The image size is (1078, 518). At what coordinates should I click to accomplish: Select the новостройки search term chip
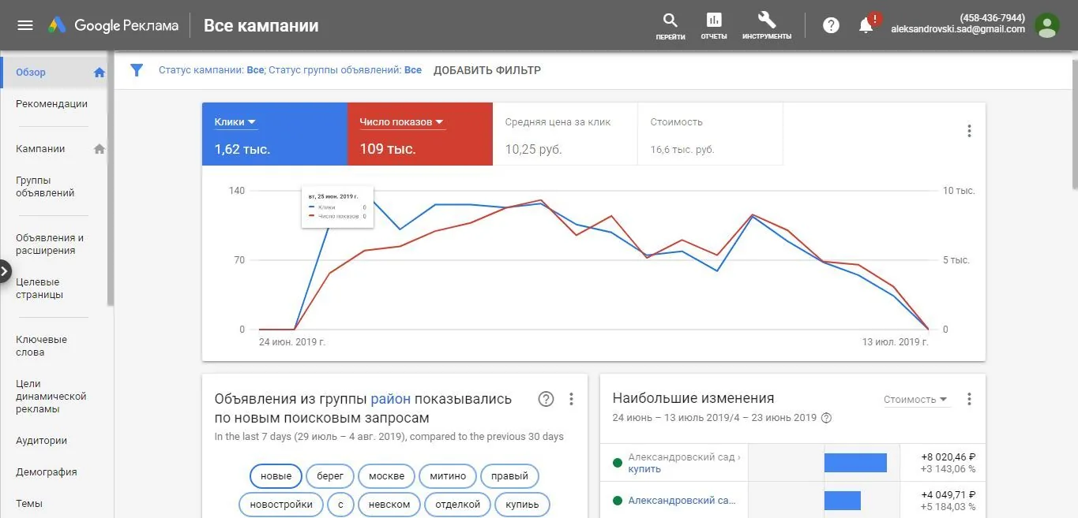tap(281, 505)
